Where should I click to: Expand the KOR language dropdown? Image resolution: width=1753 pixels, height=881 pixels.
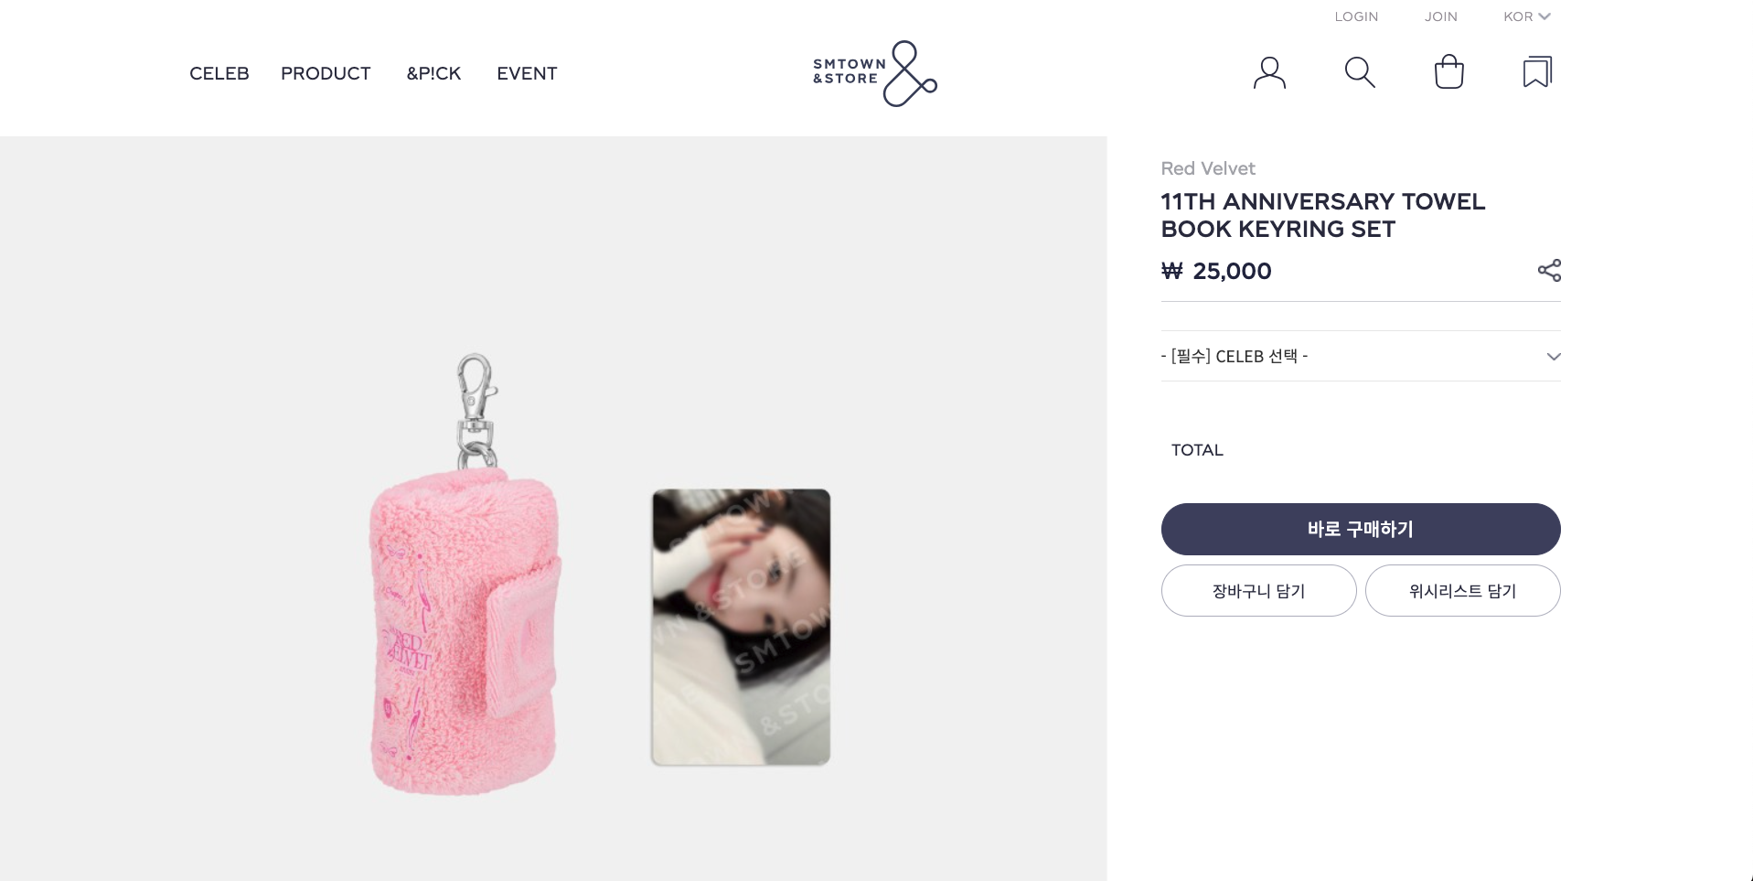coord(1527,16)
